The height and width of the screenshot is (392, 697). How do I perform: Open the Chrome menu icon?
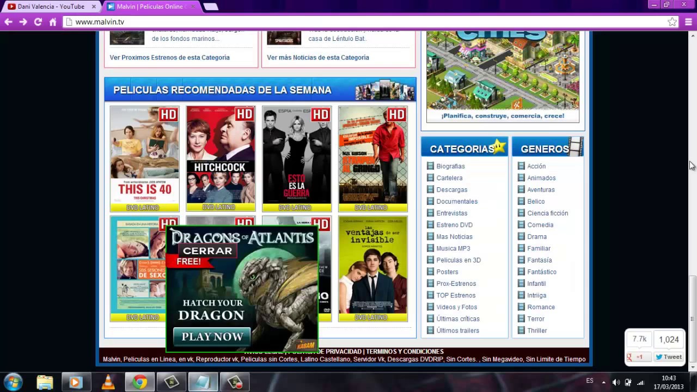tap(688, 22)
